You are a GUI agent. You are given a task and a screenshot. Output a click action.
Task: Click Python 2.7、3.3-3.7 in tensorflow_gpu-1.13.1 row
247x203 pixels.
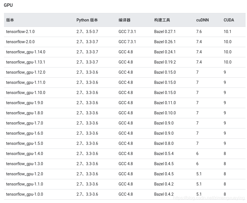coord(87,62)
